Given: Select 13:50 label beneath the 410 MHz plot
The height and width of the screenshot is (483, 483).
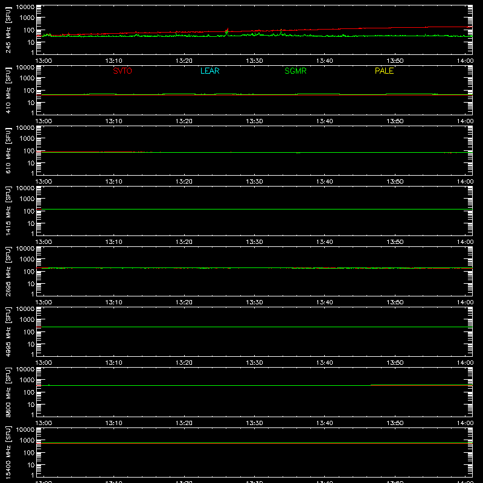Looking at the screenshot, I should click(x=395, y=121).
